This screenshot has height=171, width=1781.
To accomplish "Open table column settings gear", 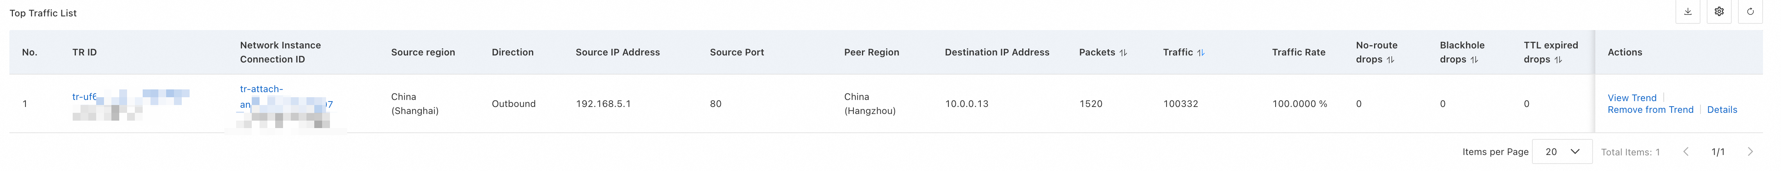I will (1720, 12).
